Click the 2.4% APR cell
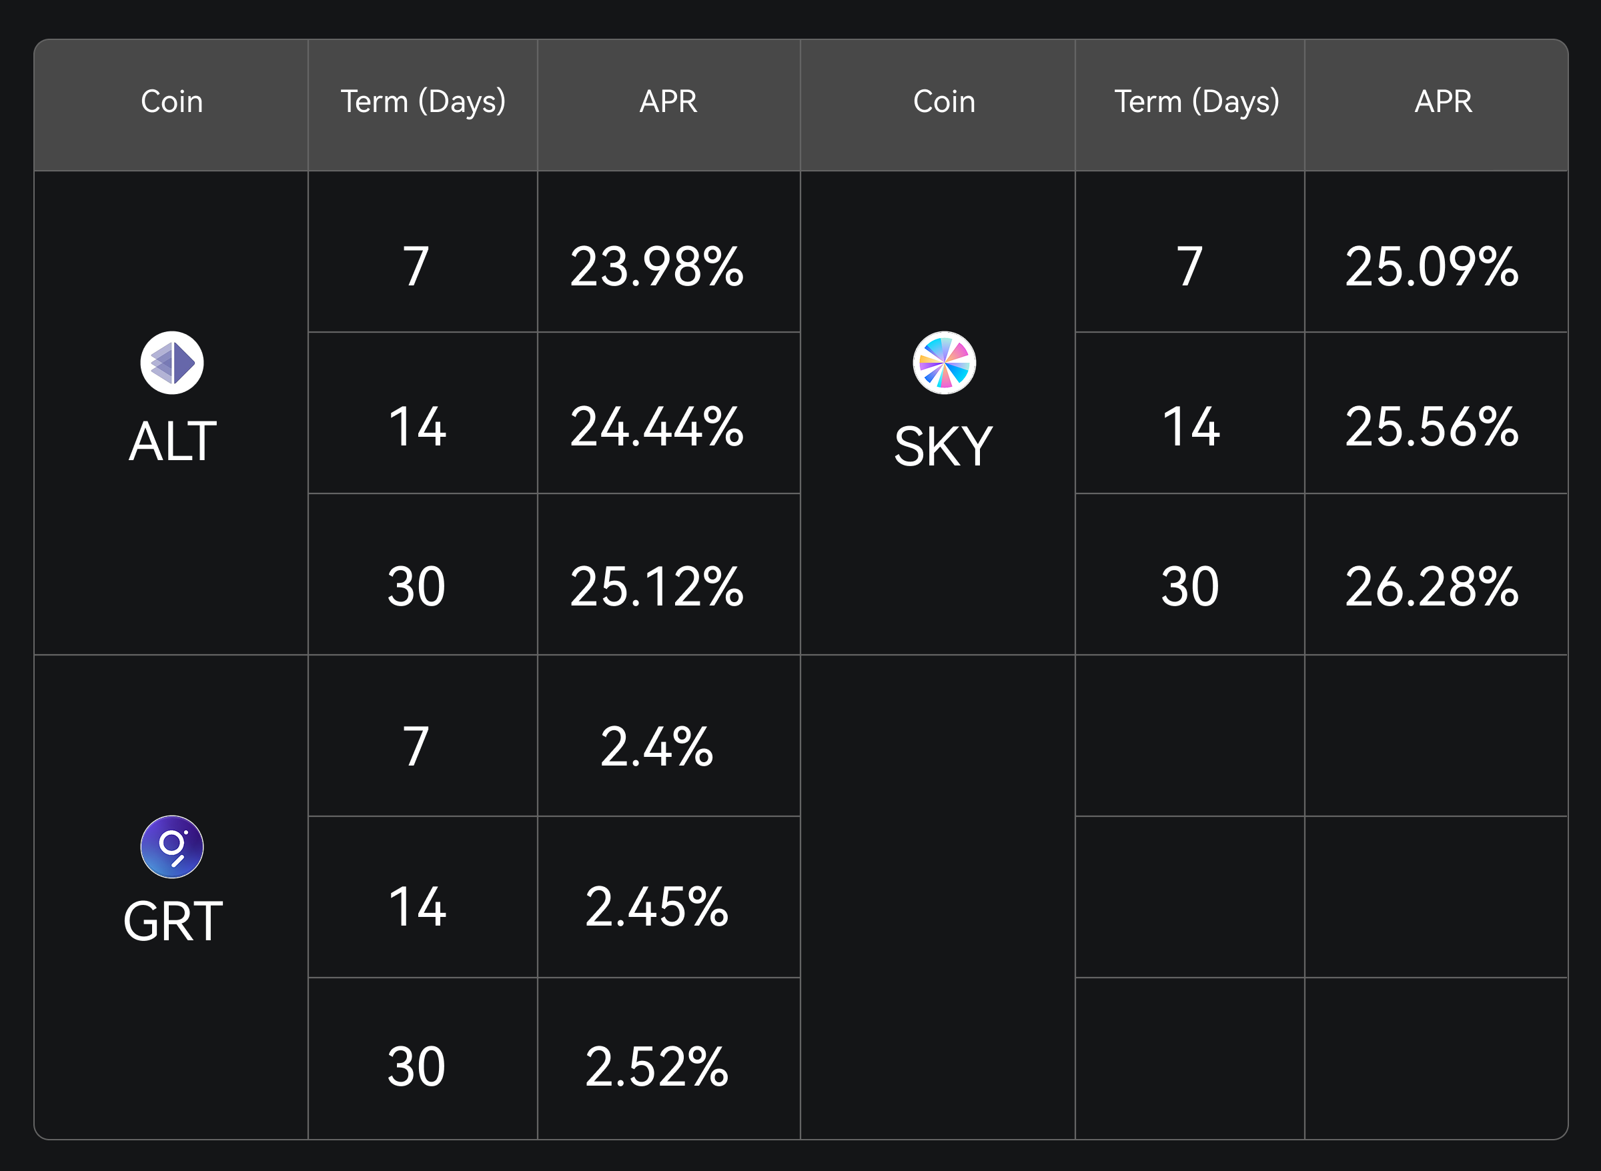The height and width of the screenshot is (1171, 1601). 656,746
